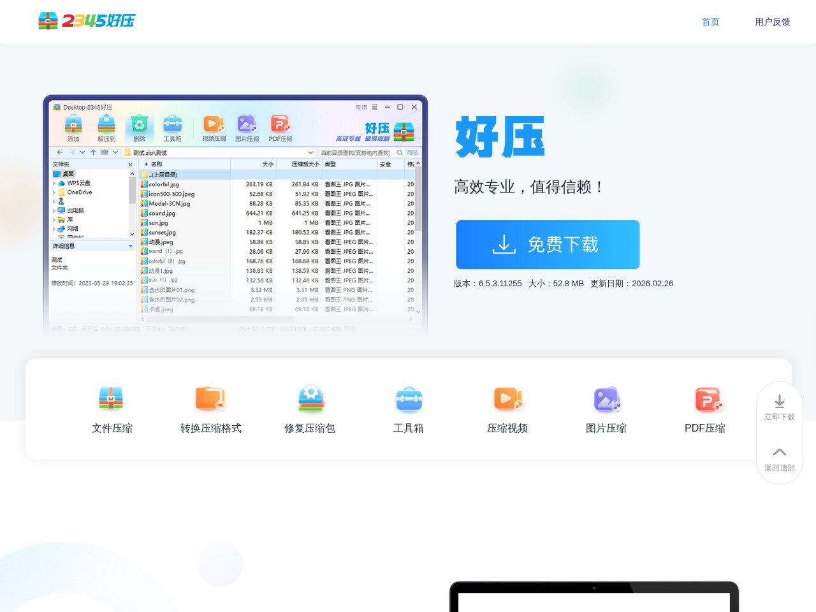
Task: Click the 当前目录查找 search field
Action: pyautogui.click(x=356, y=153)
